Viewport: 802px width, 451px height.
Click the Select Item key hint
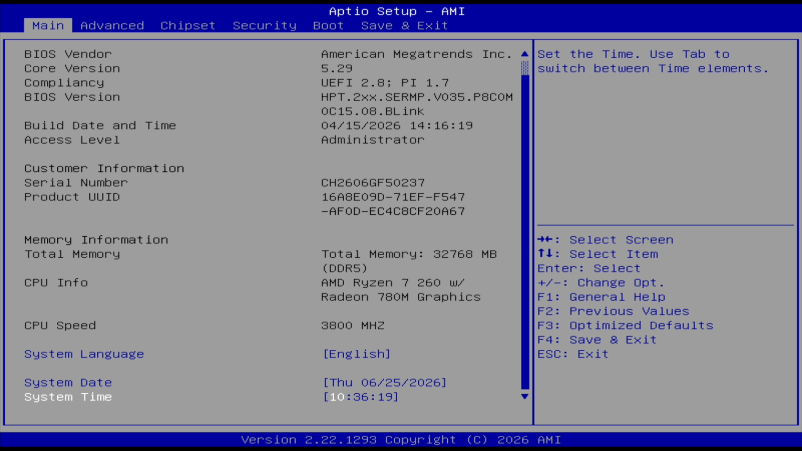pyautogui.click(x=598, y=254)
